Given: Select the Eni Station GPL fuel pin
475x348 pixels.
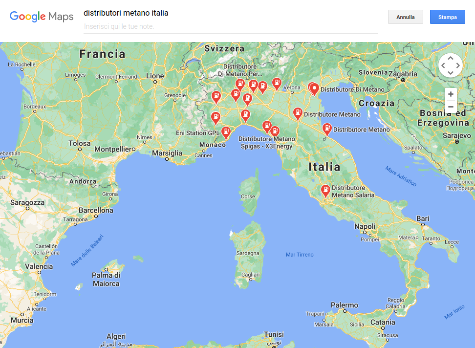Looking at the screenshot, I should pyautogui.click(x=226, y=132).
